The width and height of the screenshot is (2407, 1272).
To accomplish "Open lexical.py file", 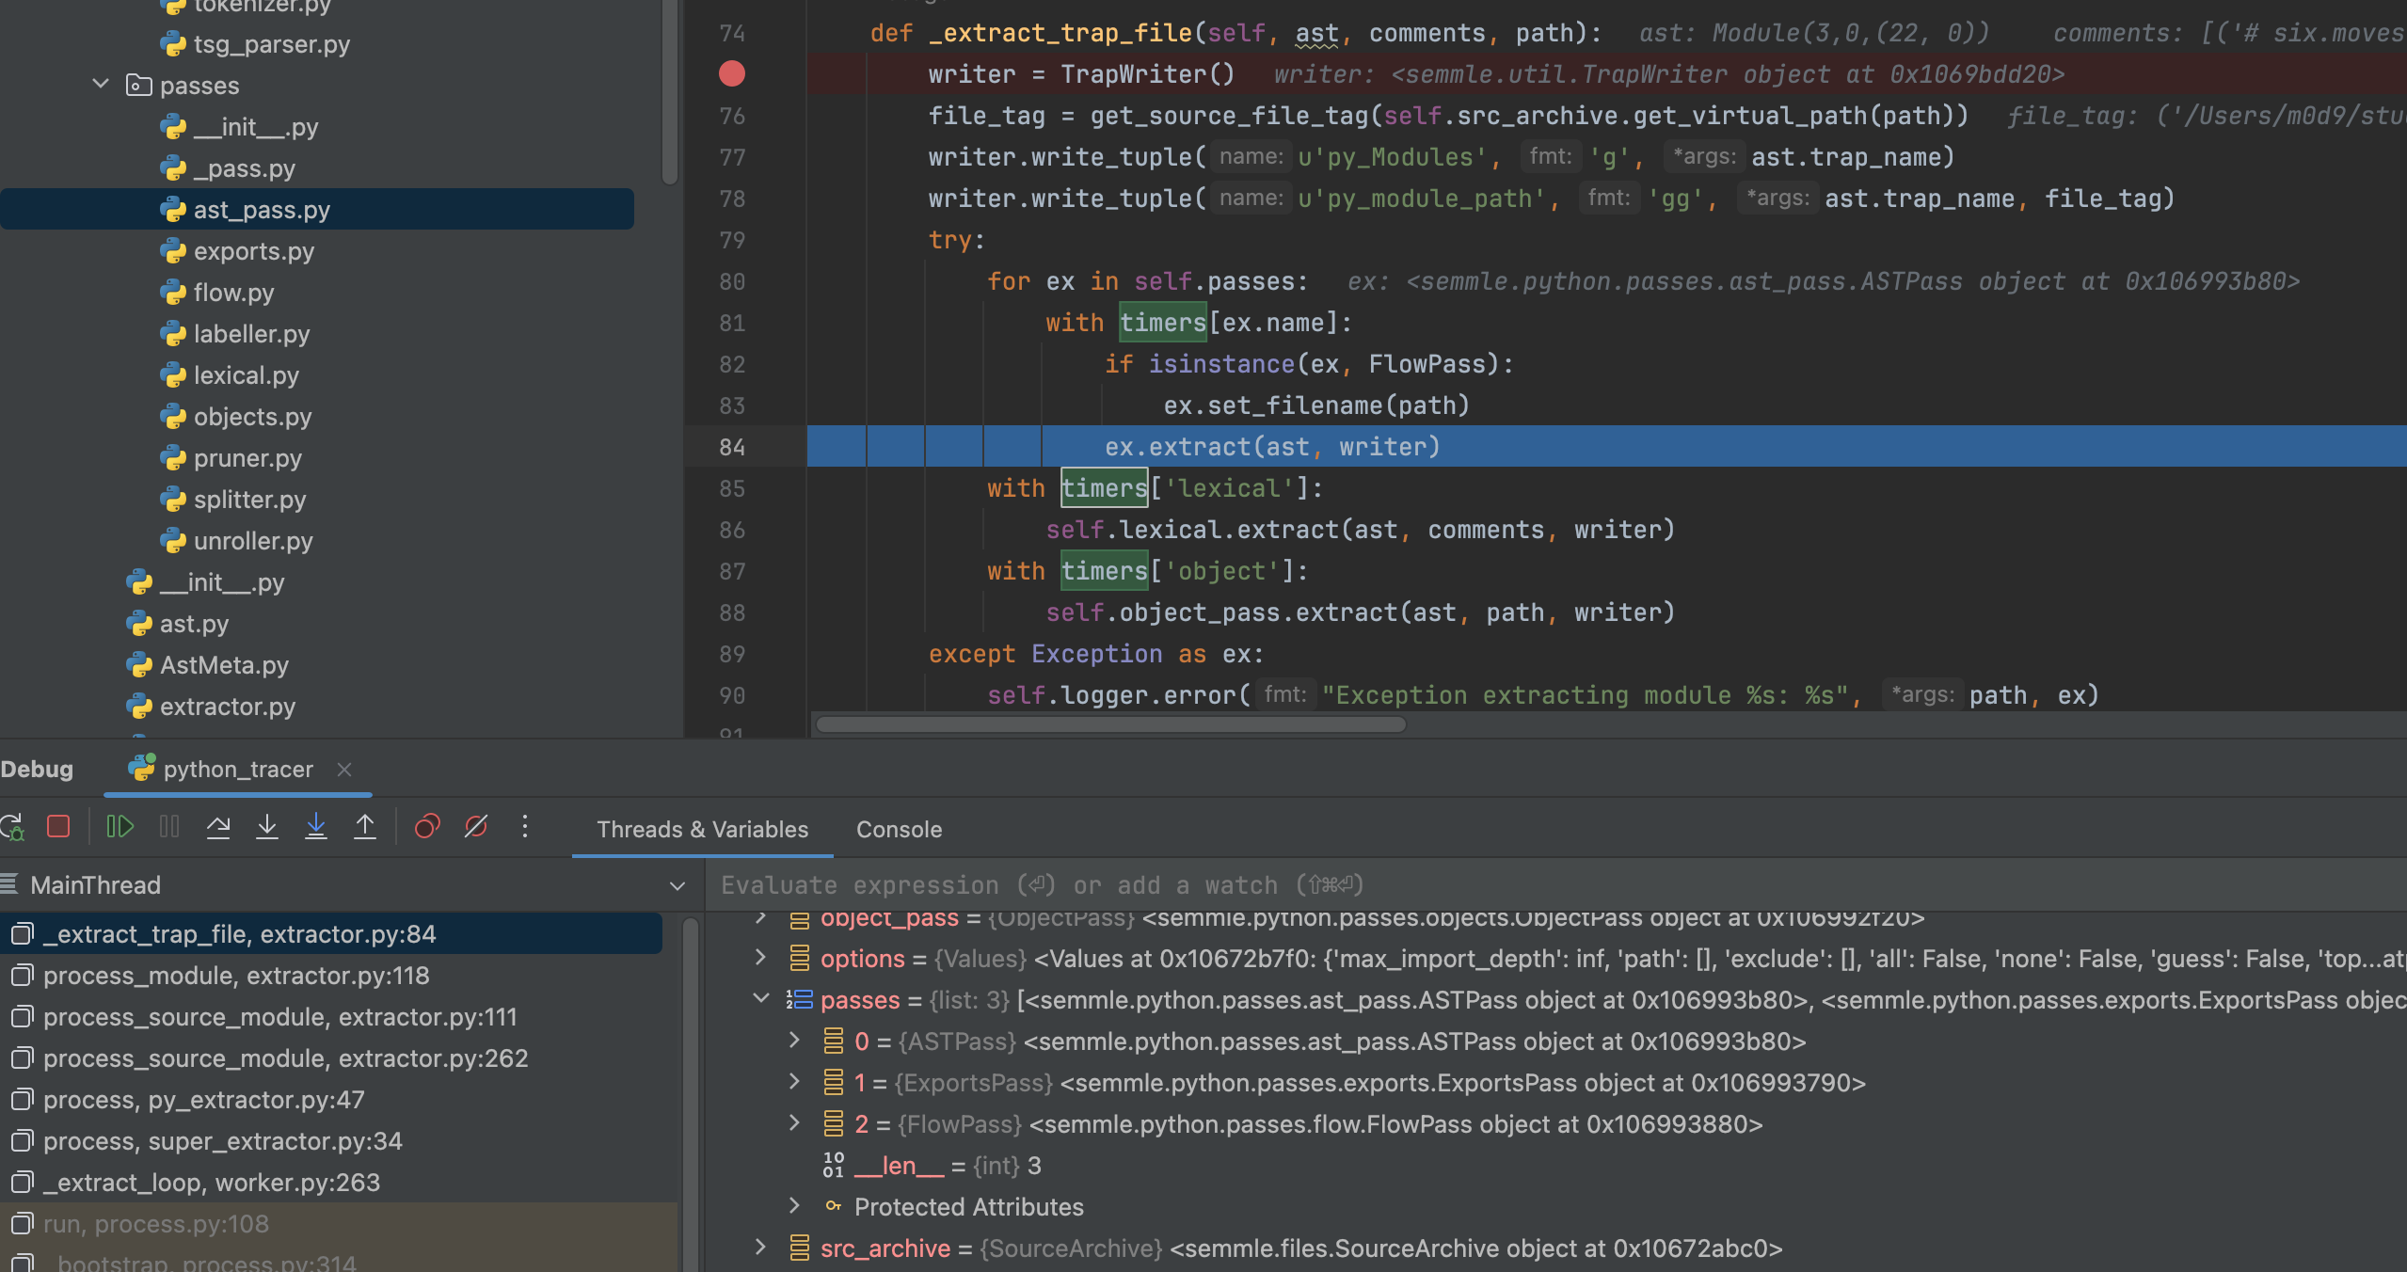I will pyautogui.click(x=246, y=375).
